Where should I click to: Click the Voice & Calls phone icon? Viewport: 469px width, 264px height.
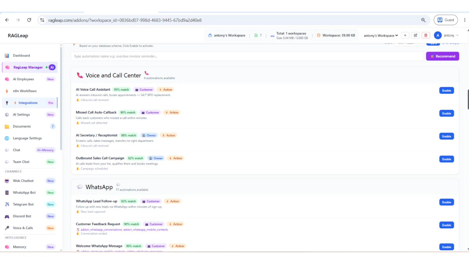click(7, 228)
